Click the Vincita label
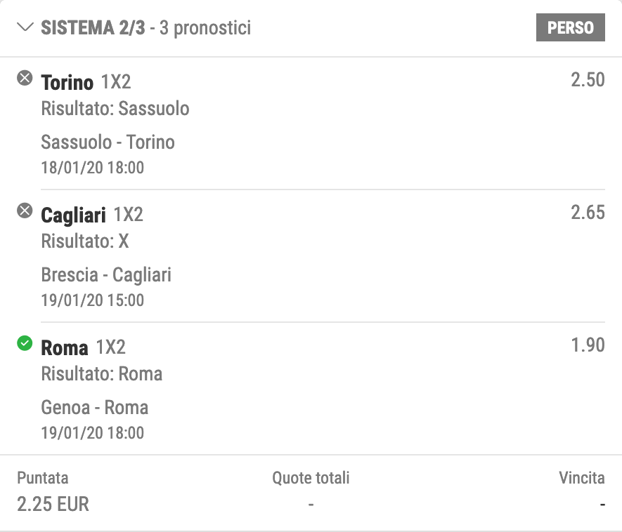 [x=581, y=478]
